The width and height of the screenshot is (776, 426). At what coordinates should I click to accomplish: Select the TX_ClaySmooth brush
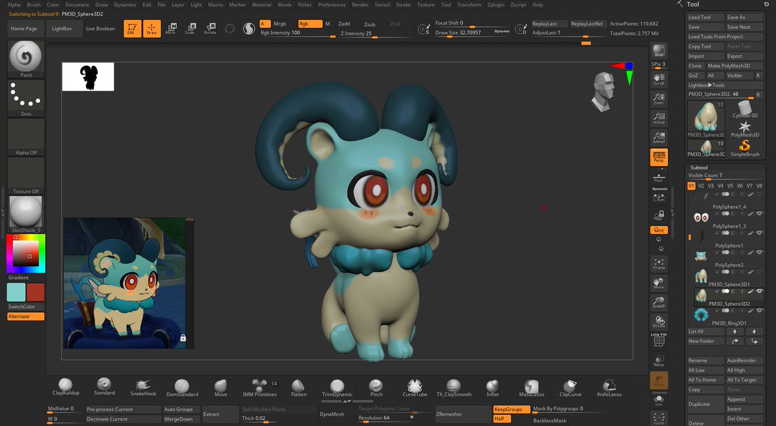point(453,387)
